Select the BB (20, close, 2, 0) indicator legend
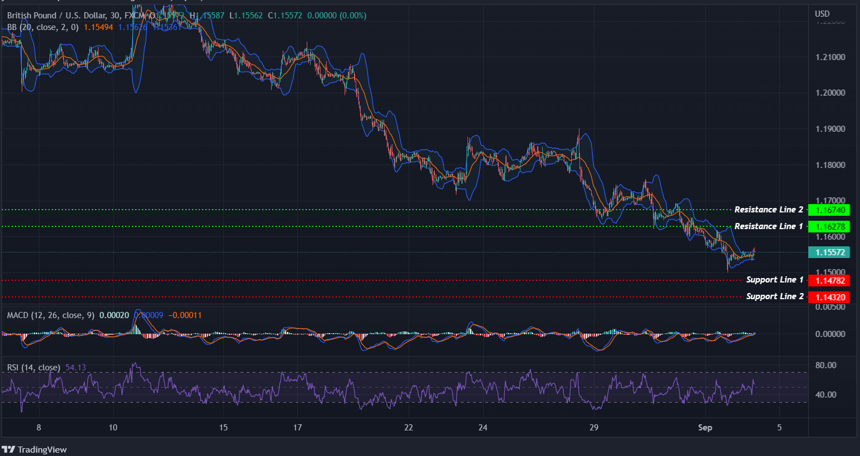 pos(42,27)
